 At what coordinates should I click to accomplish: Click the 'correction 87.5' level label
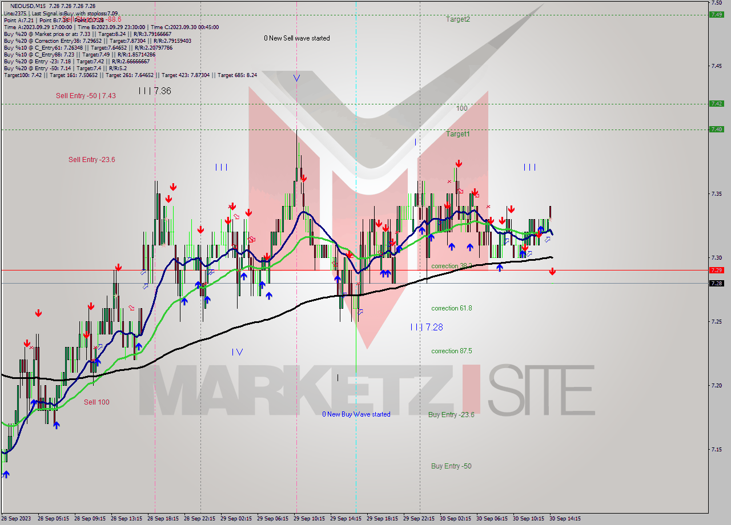coord(452,351)
